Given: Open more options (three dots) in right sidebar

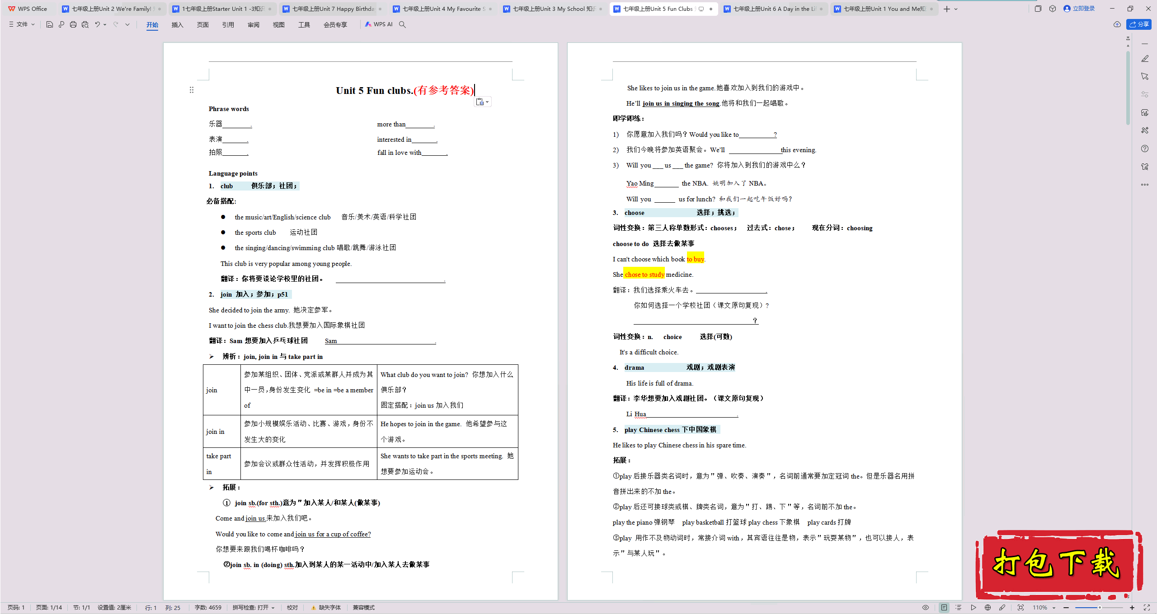Looking at the screenshot, I should coord(1145,185).
